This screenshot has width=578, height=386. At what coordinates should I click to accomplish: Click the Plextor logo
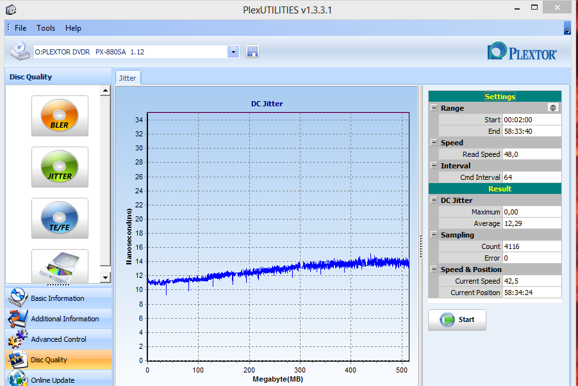pyautogui.click(x=522, y=51)
